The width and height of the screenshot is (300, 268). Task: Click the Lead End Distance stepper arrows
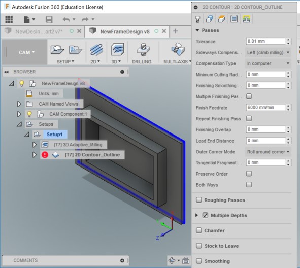click(x=288, y=141)
